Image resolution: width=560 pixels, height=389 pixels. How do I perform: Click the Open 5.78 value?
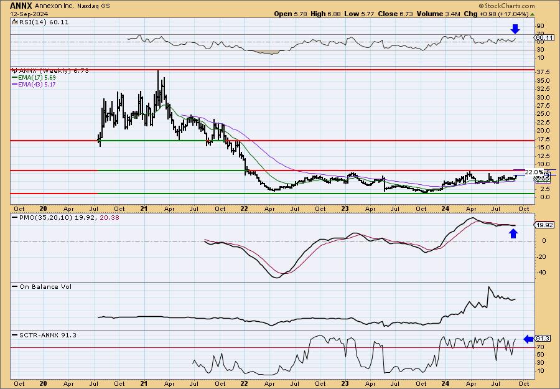coord(291,14)
